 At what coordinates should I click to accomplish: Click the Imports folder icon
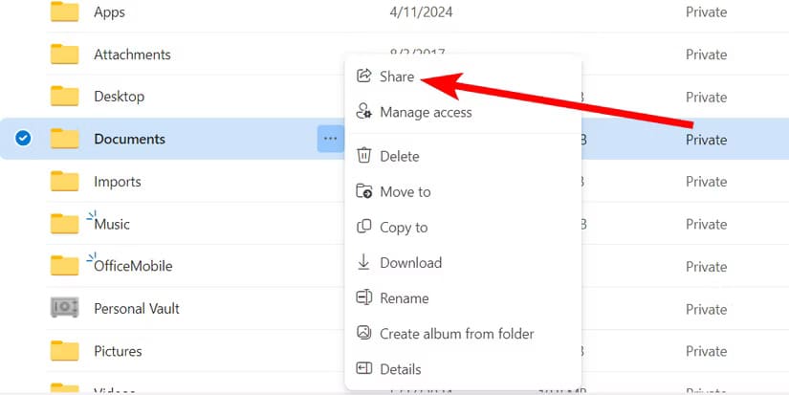coord(65,181)
